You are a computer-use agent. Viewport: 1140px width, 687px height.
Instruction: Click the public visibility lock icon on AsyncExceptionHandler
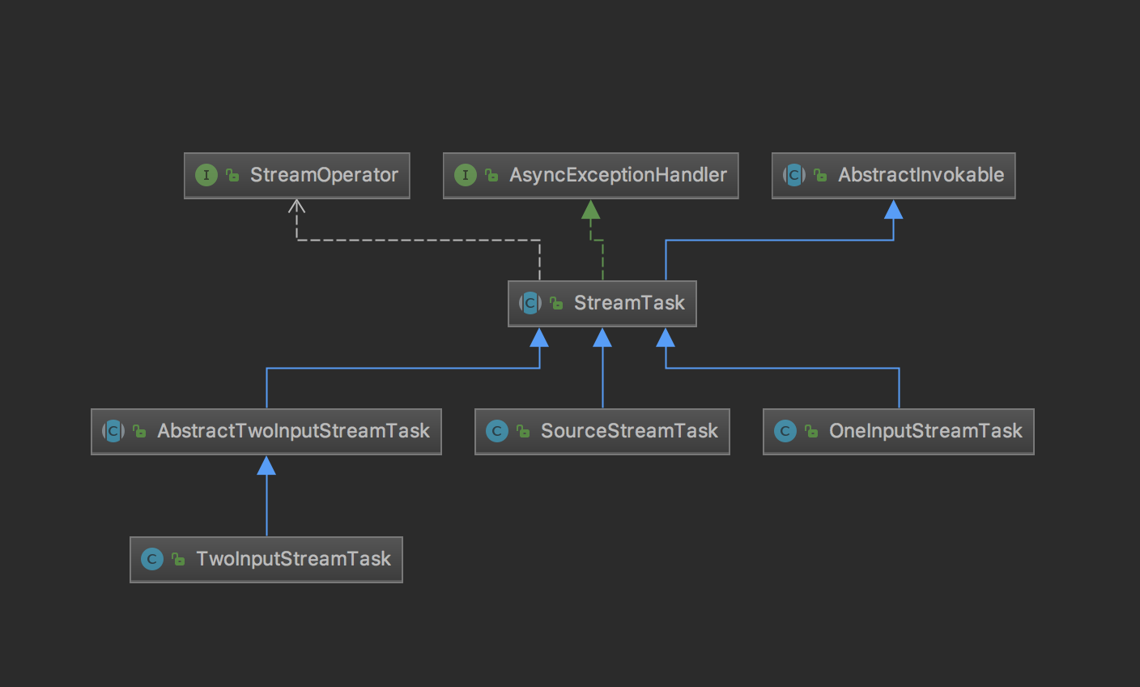coord(491,175)
